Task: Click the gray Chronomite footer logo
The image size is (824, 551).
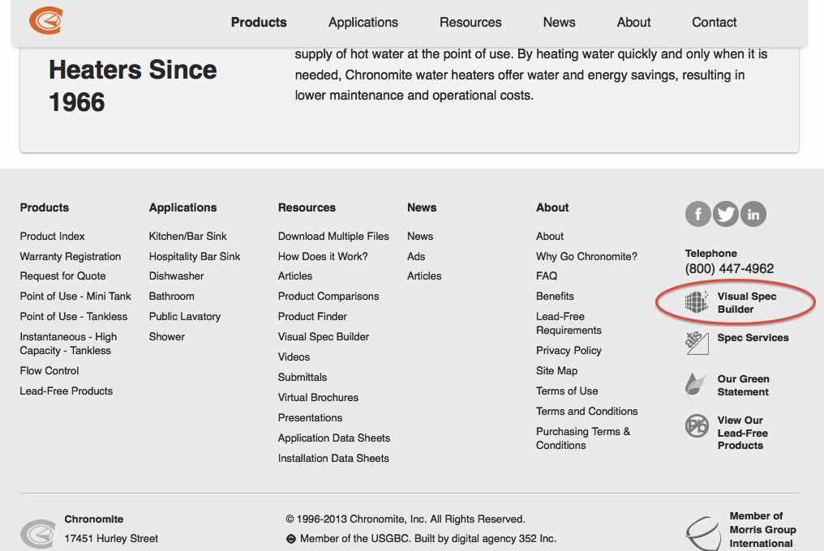Action: tap(38, 534)
